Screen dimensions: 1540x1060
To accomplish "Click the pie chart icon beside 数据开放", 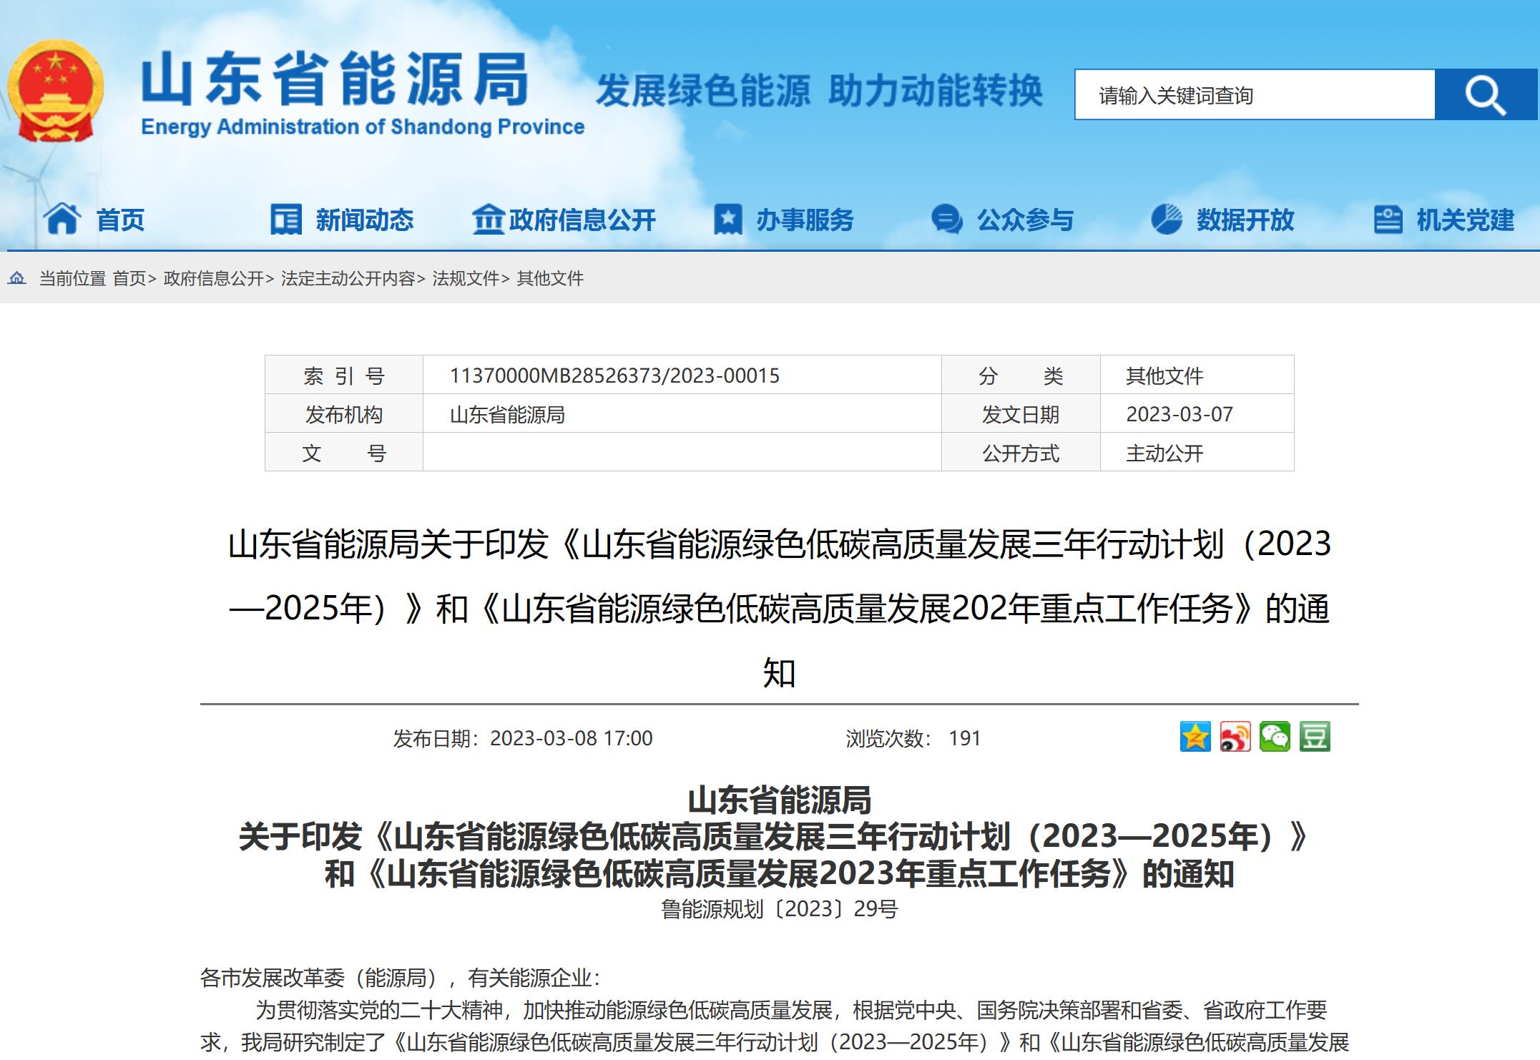I will (x=1167, y=219).
